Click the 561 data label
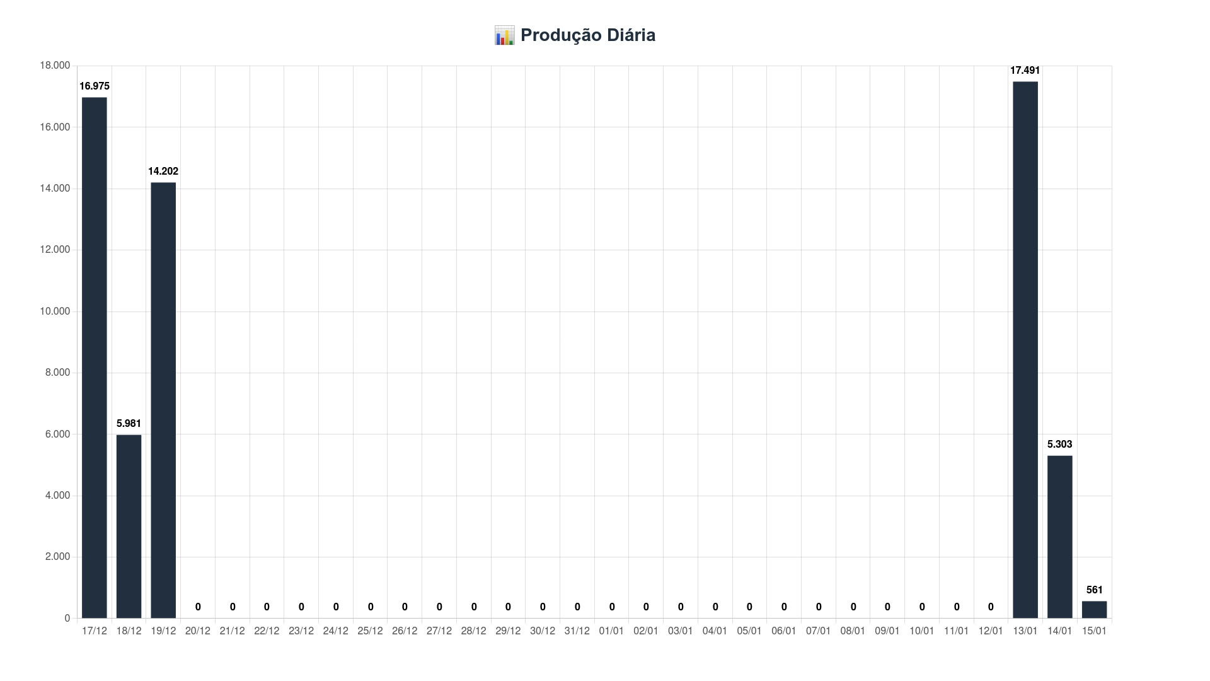This screenshot has width=1210, height=681. [x=1095, y=590]
